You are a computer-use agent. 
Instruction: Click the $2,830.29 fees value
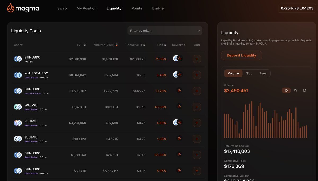click(x=138, y=59)
